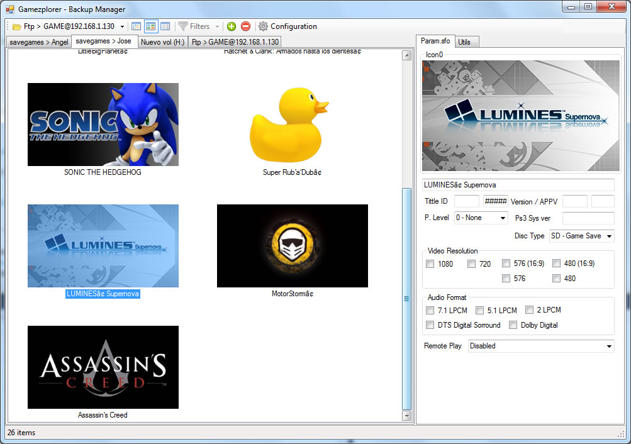This screenshot has height=444, width=631.
Task: Select the MotorStorm thumbnail
Action: pyautogui.click(x=292, y=246)
